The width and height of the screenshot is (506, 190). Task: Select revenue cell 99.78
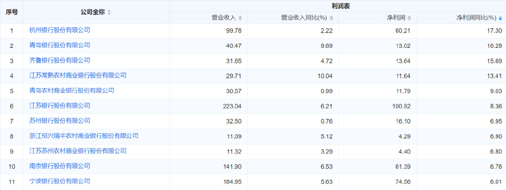[x=233, y=31]
